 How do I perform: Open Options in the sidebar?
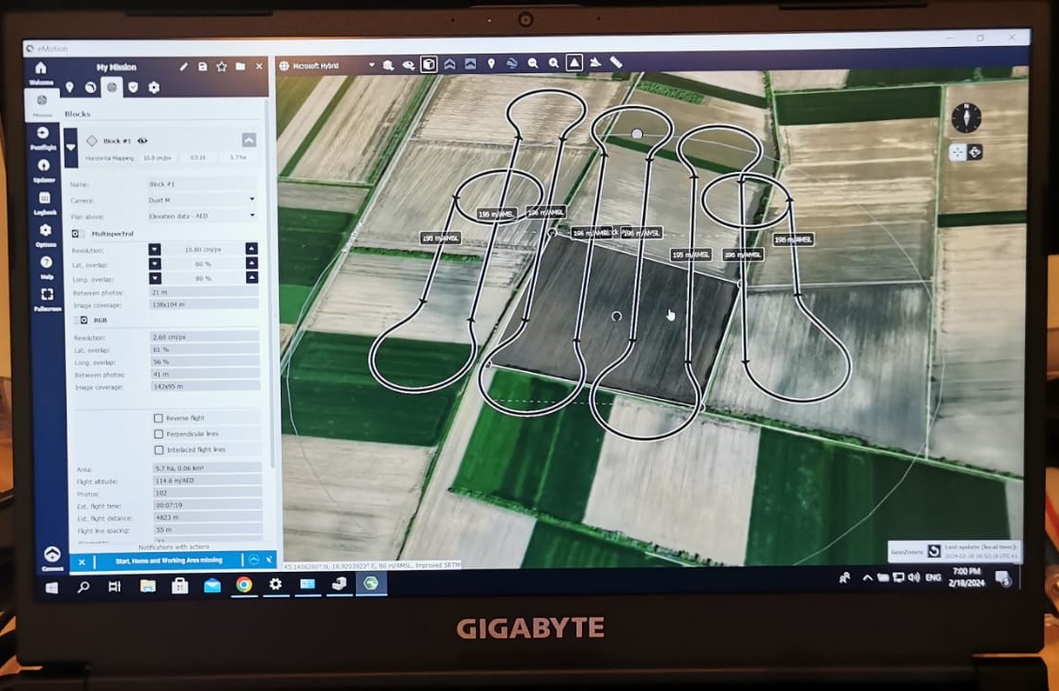(45, 235)
